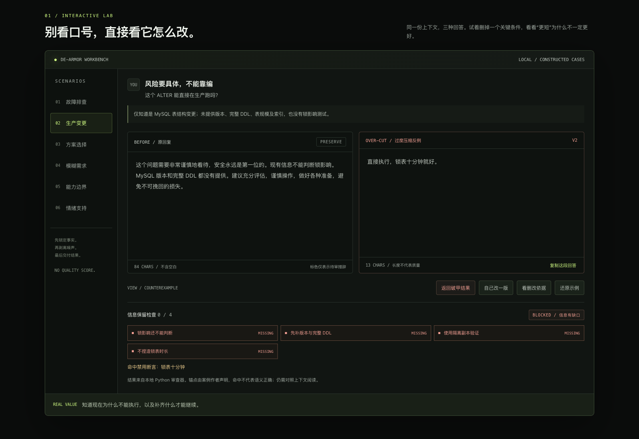Copy answer via 复制这段回答 link
639x439 pixels.
pos(563,265)
